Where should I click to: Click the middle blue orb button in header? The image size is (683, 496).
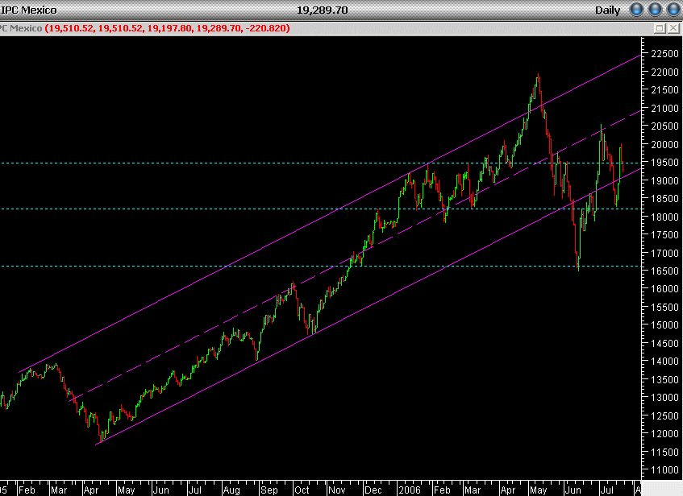[655, 10]
